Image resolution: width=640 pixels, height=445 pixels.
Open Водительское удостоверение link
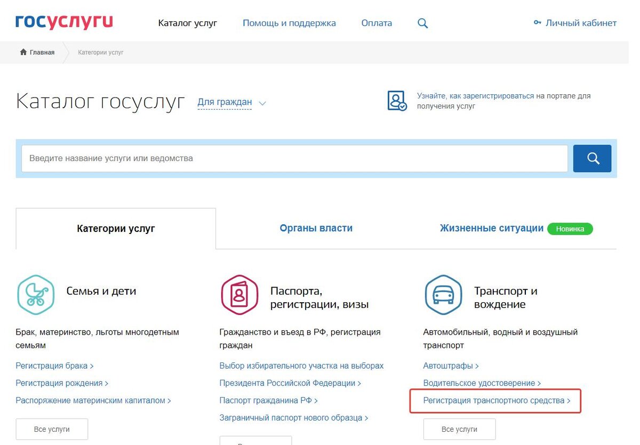point(482,383)
